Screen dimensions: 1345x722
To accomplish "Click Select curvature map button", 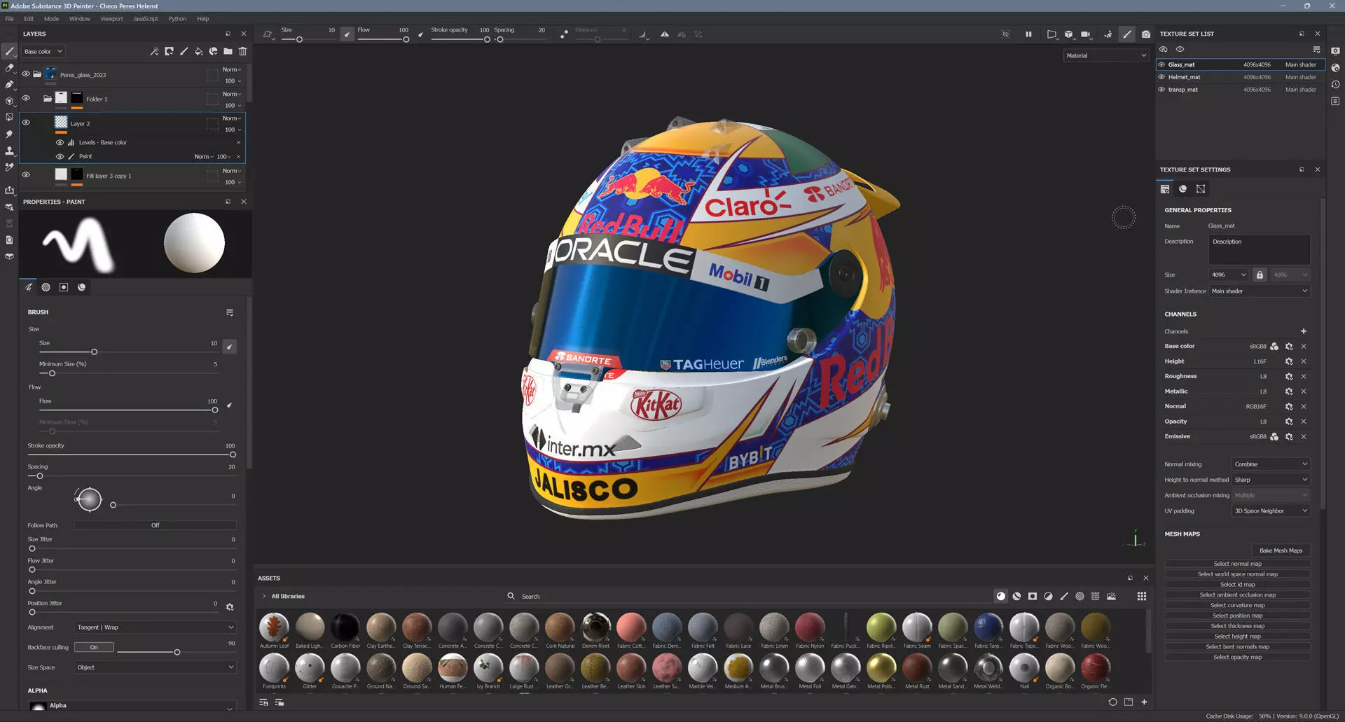I will coord(1237,605).
